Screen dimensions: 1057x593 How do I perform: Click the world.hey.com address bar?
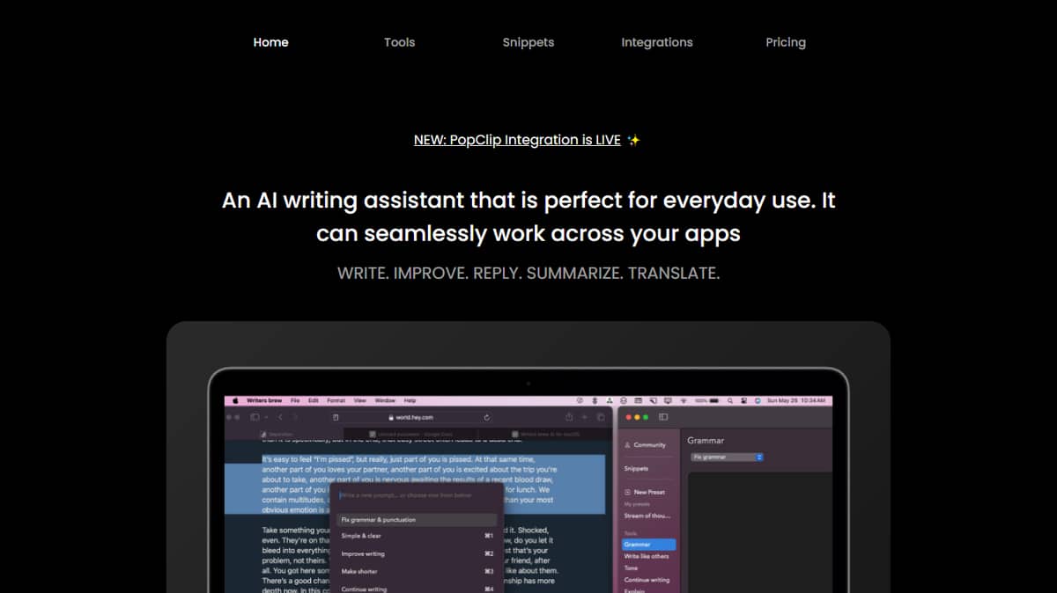pyautogui.click(x=410, y=417)
